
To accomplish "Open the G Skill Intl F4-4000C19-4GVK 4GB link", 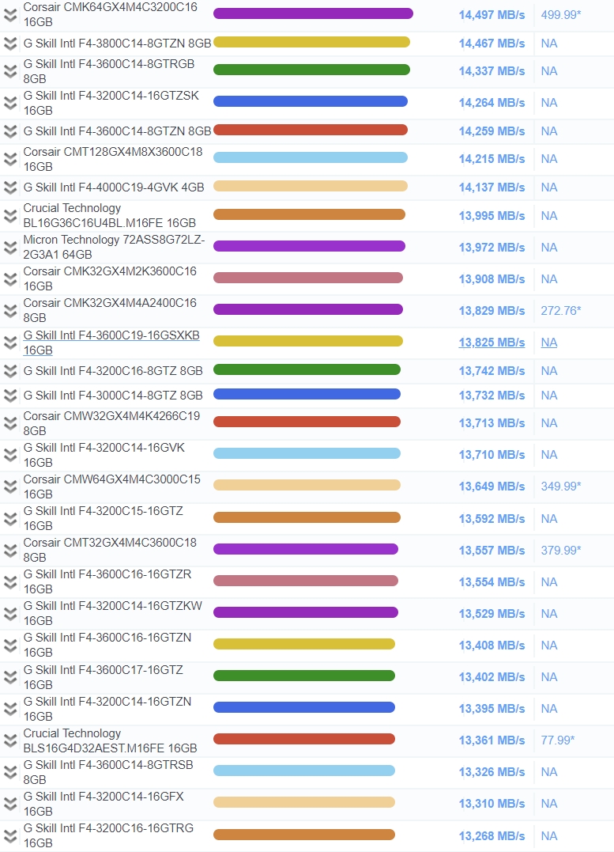I will pos(114,187).
